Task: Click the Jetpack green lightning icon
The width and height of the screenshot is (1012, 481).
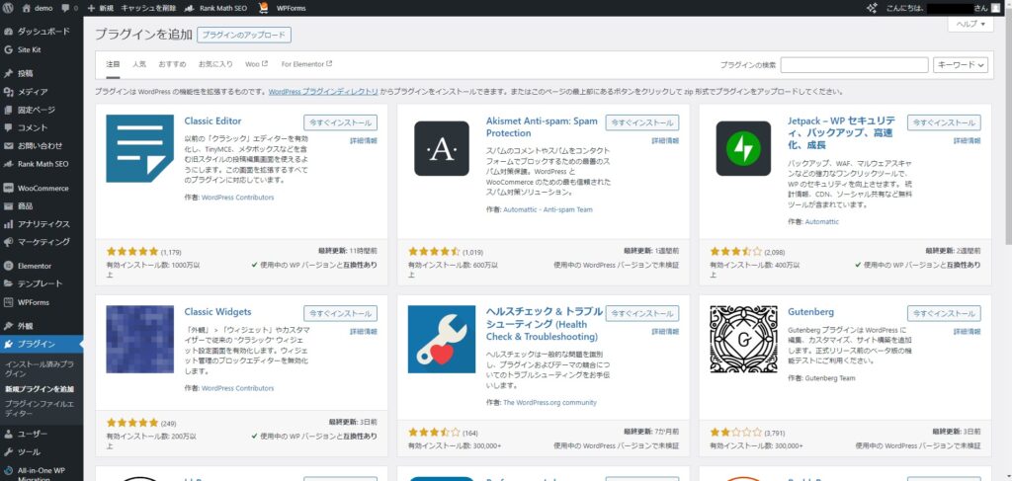Action: pyautogui.click(x=742, y=149)
